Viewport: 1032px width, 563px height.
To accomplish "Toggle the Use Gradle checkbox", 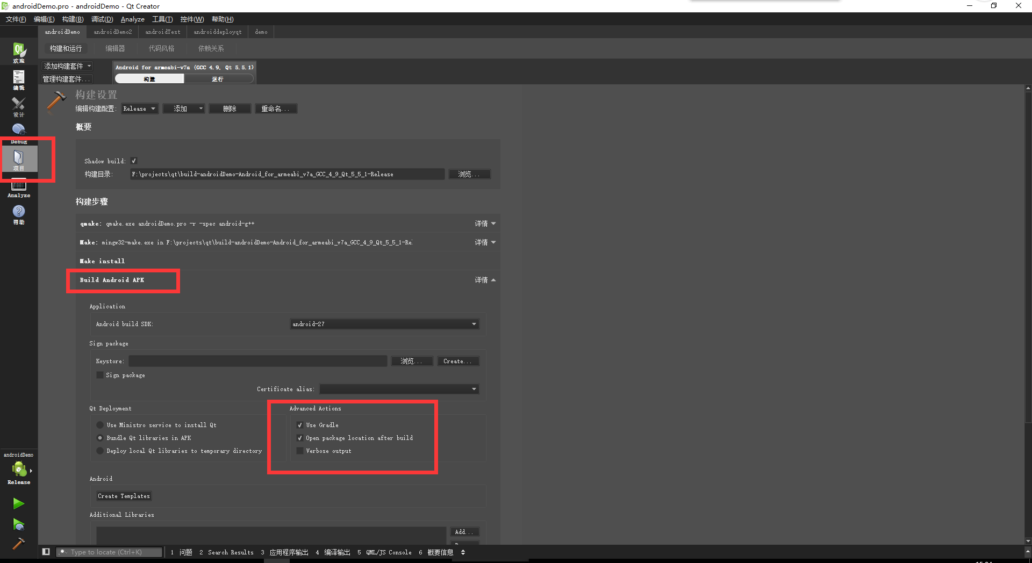I will (300, 425).
